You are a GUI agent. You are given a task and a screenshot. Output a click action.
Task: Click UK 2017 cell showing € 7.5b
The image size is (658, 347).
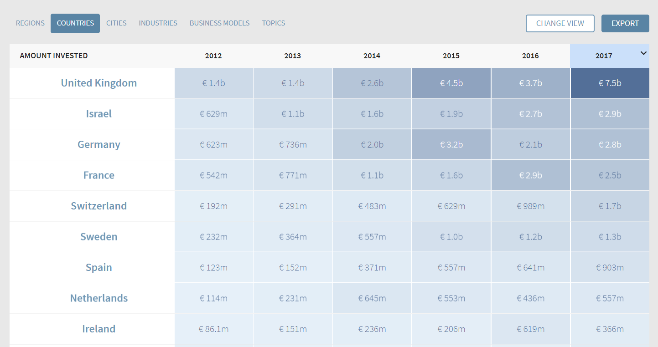[610, 83]
